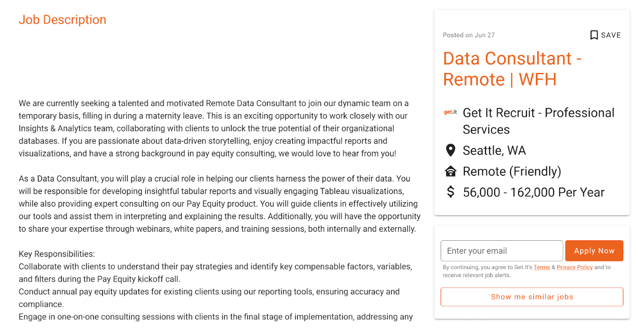Open the Privacy Policy
Viewport: 638px width, 333px height.
point(574,267)
